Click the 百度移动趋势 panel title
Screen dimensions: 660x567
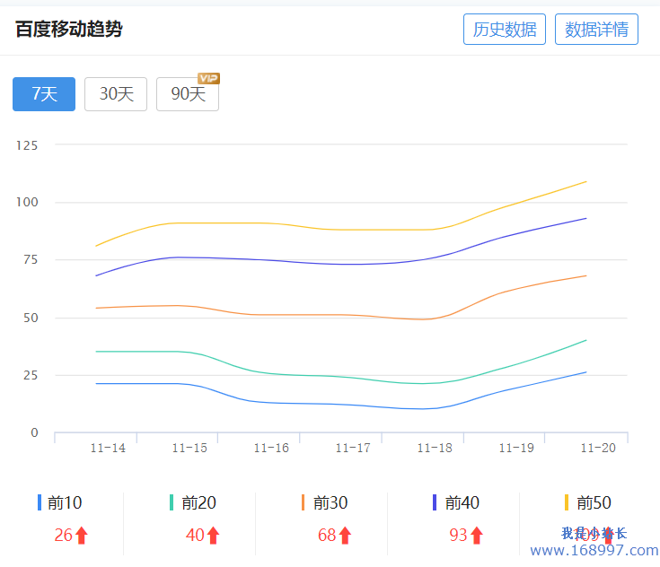69,29
